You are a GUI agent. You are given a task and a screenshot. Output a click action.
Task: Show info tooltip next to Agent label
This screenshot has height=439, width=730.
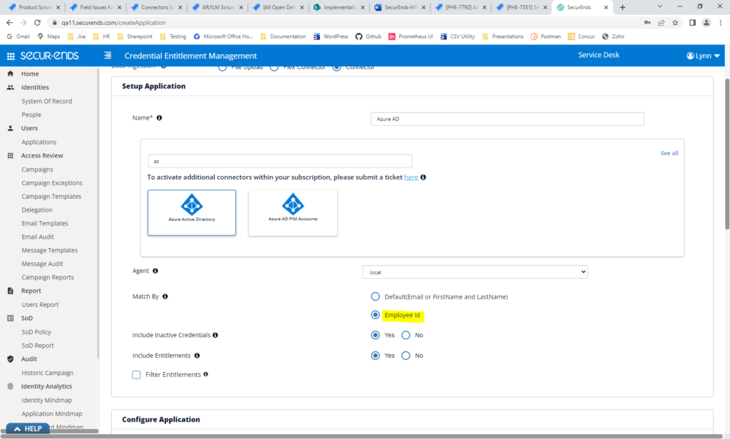point(155,271)
